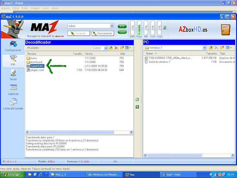
Task: Click the Desconectar button
Action: pyautogui.click(x=103, y=33)
